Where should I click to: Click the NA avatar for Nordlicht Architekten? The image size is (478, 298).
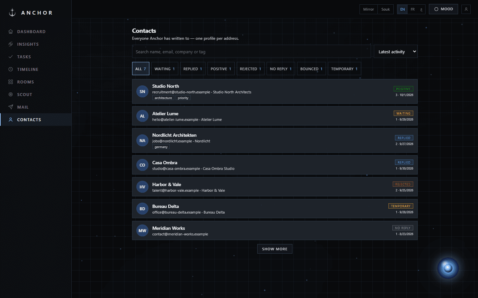point(142,141)
